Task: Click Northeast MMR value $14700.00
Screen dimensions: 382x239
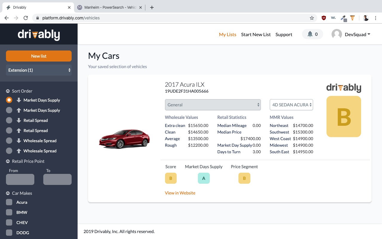Action: pyautogui.click(x=303, y=125)
